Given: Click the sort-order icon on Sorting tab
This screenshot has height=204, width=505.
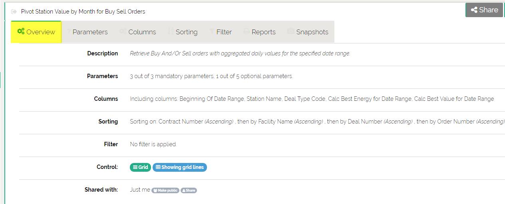Looking at the screenshot, I should pyautogui.click(x=171, y=31).
